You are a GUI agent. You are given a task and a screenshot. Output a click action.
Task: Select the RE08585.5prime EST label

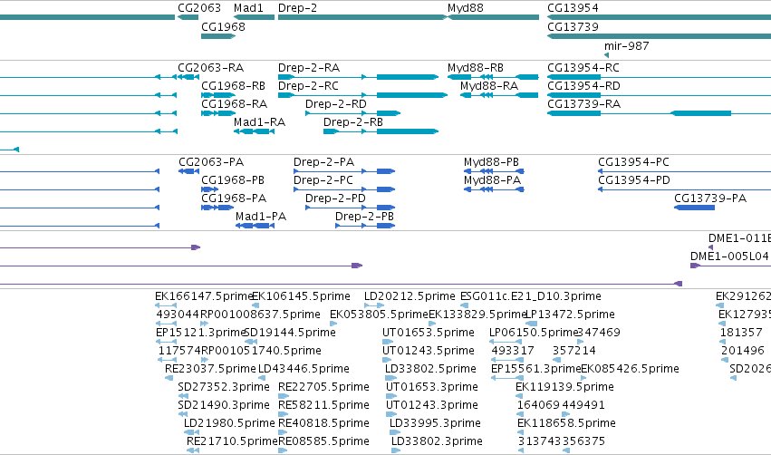323,441
